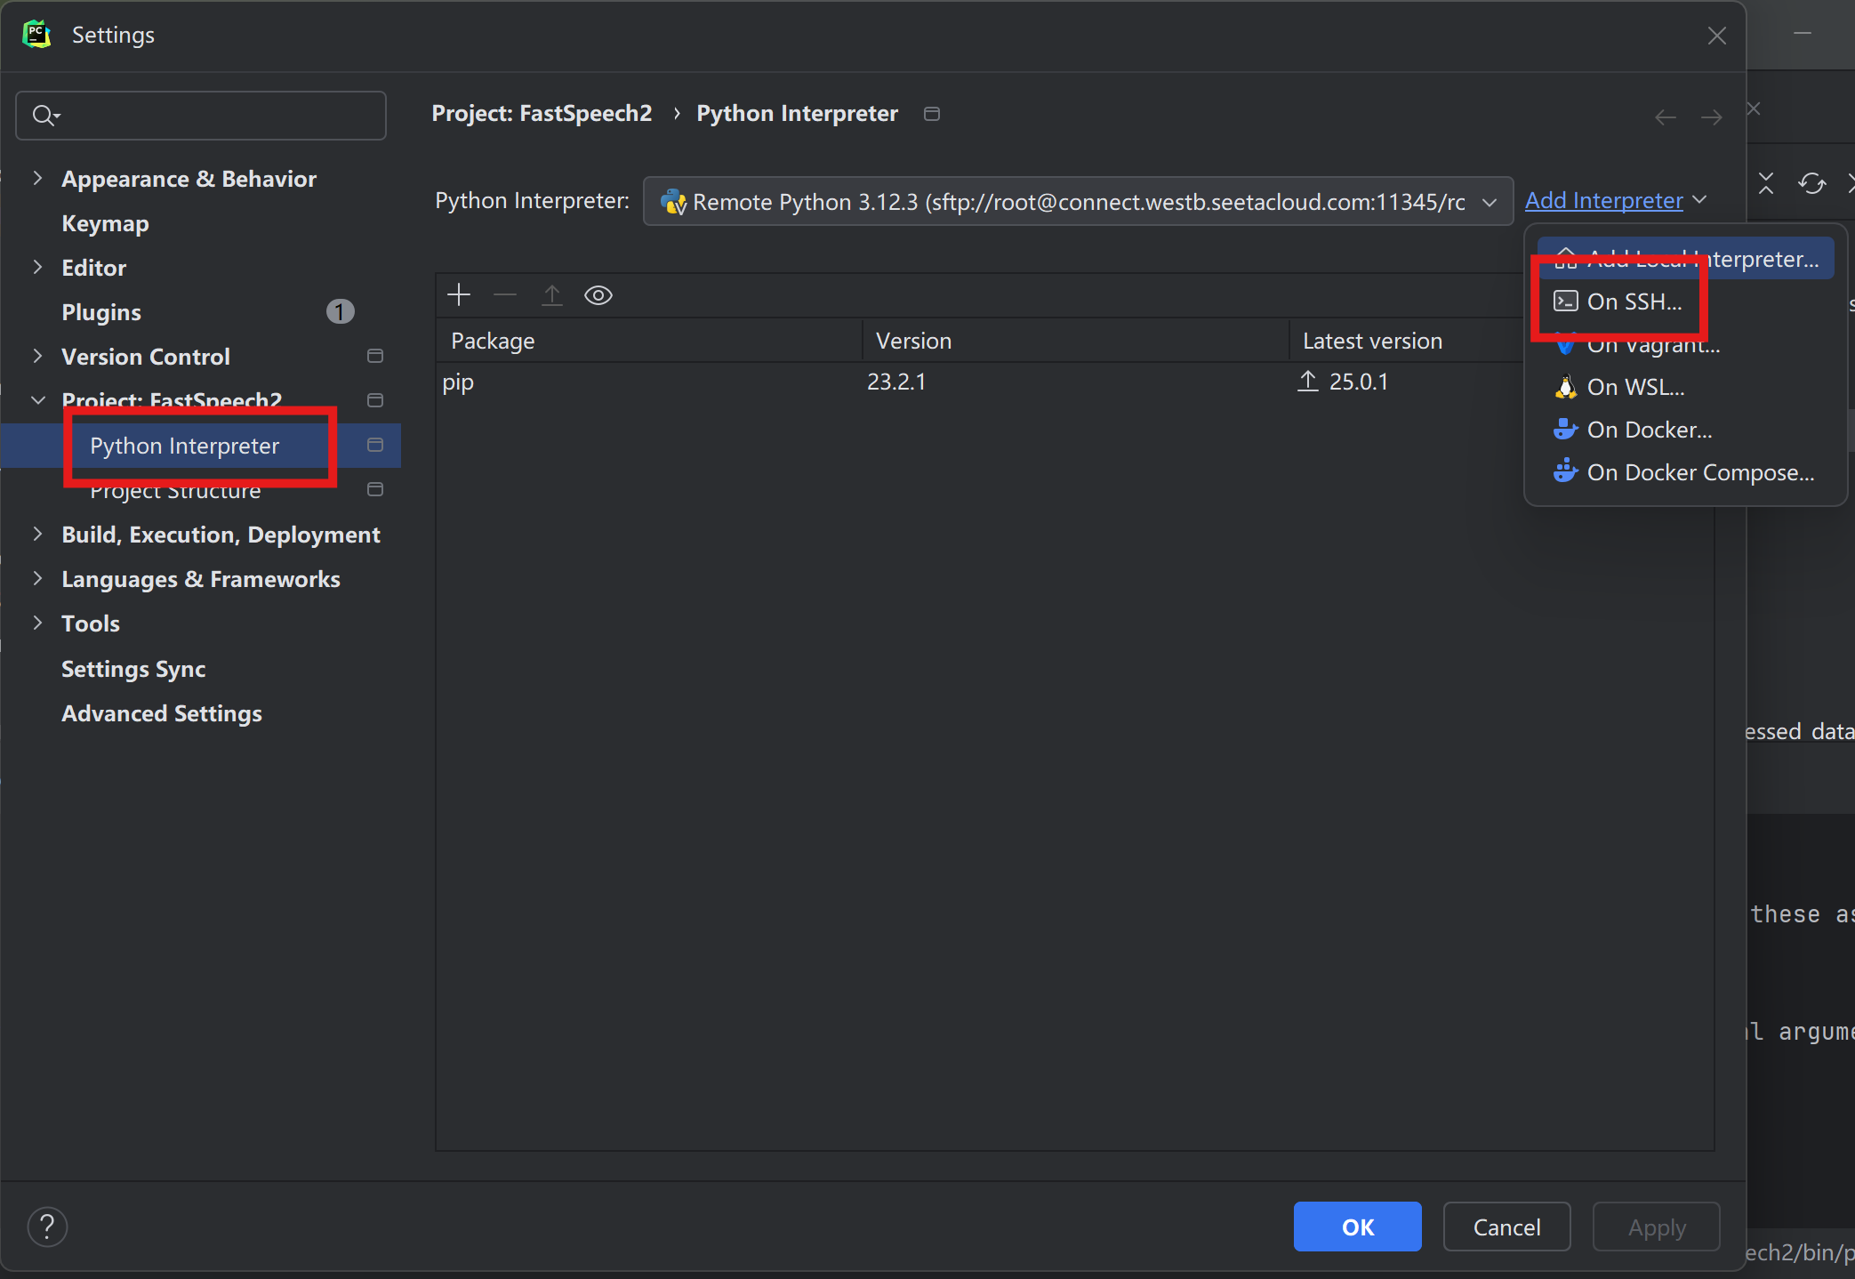Toggle the show early releases eye icon
This screenshot has width=1855, height=1279.
point(598,295)
